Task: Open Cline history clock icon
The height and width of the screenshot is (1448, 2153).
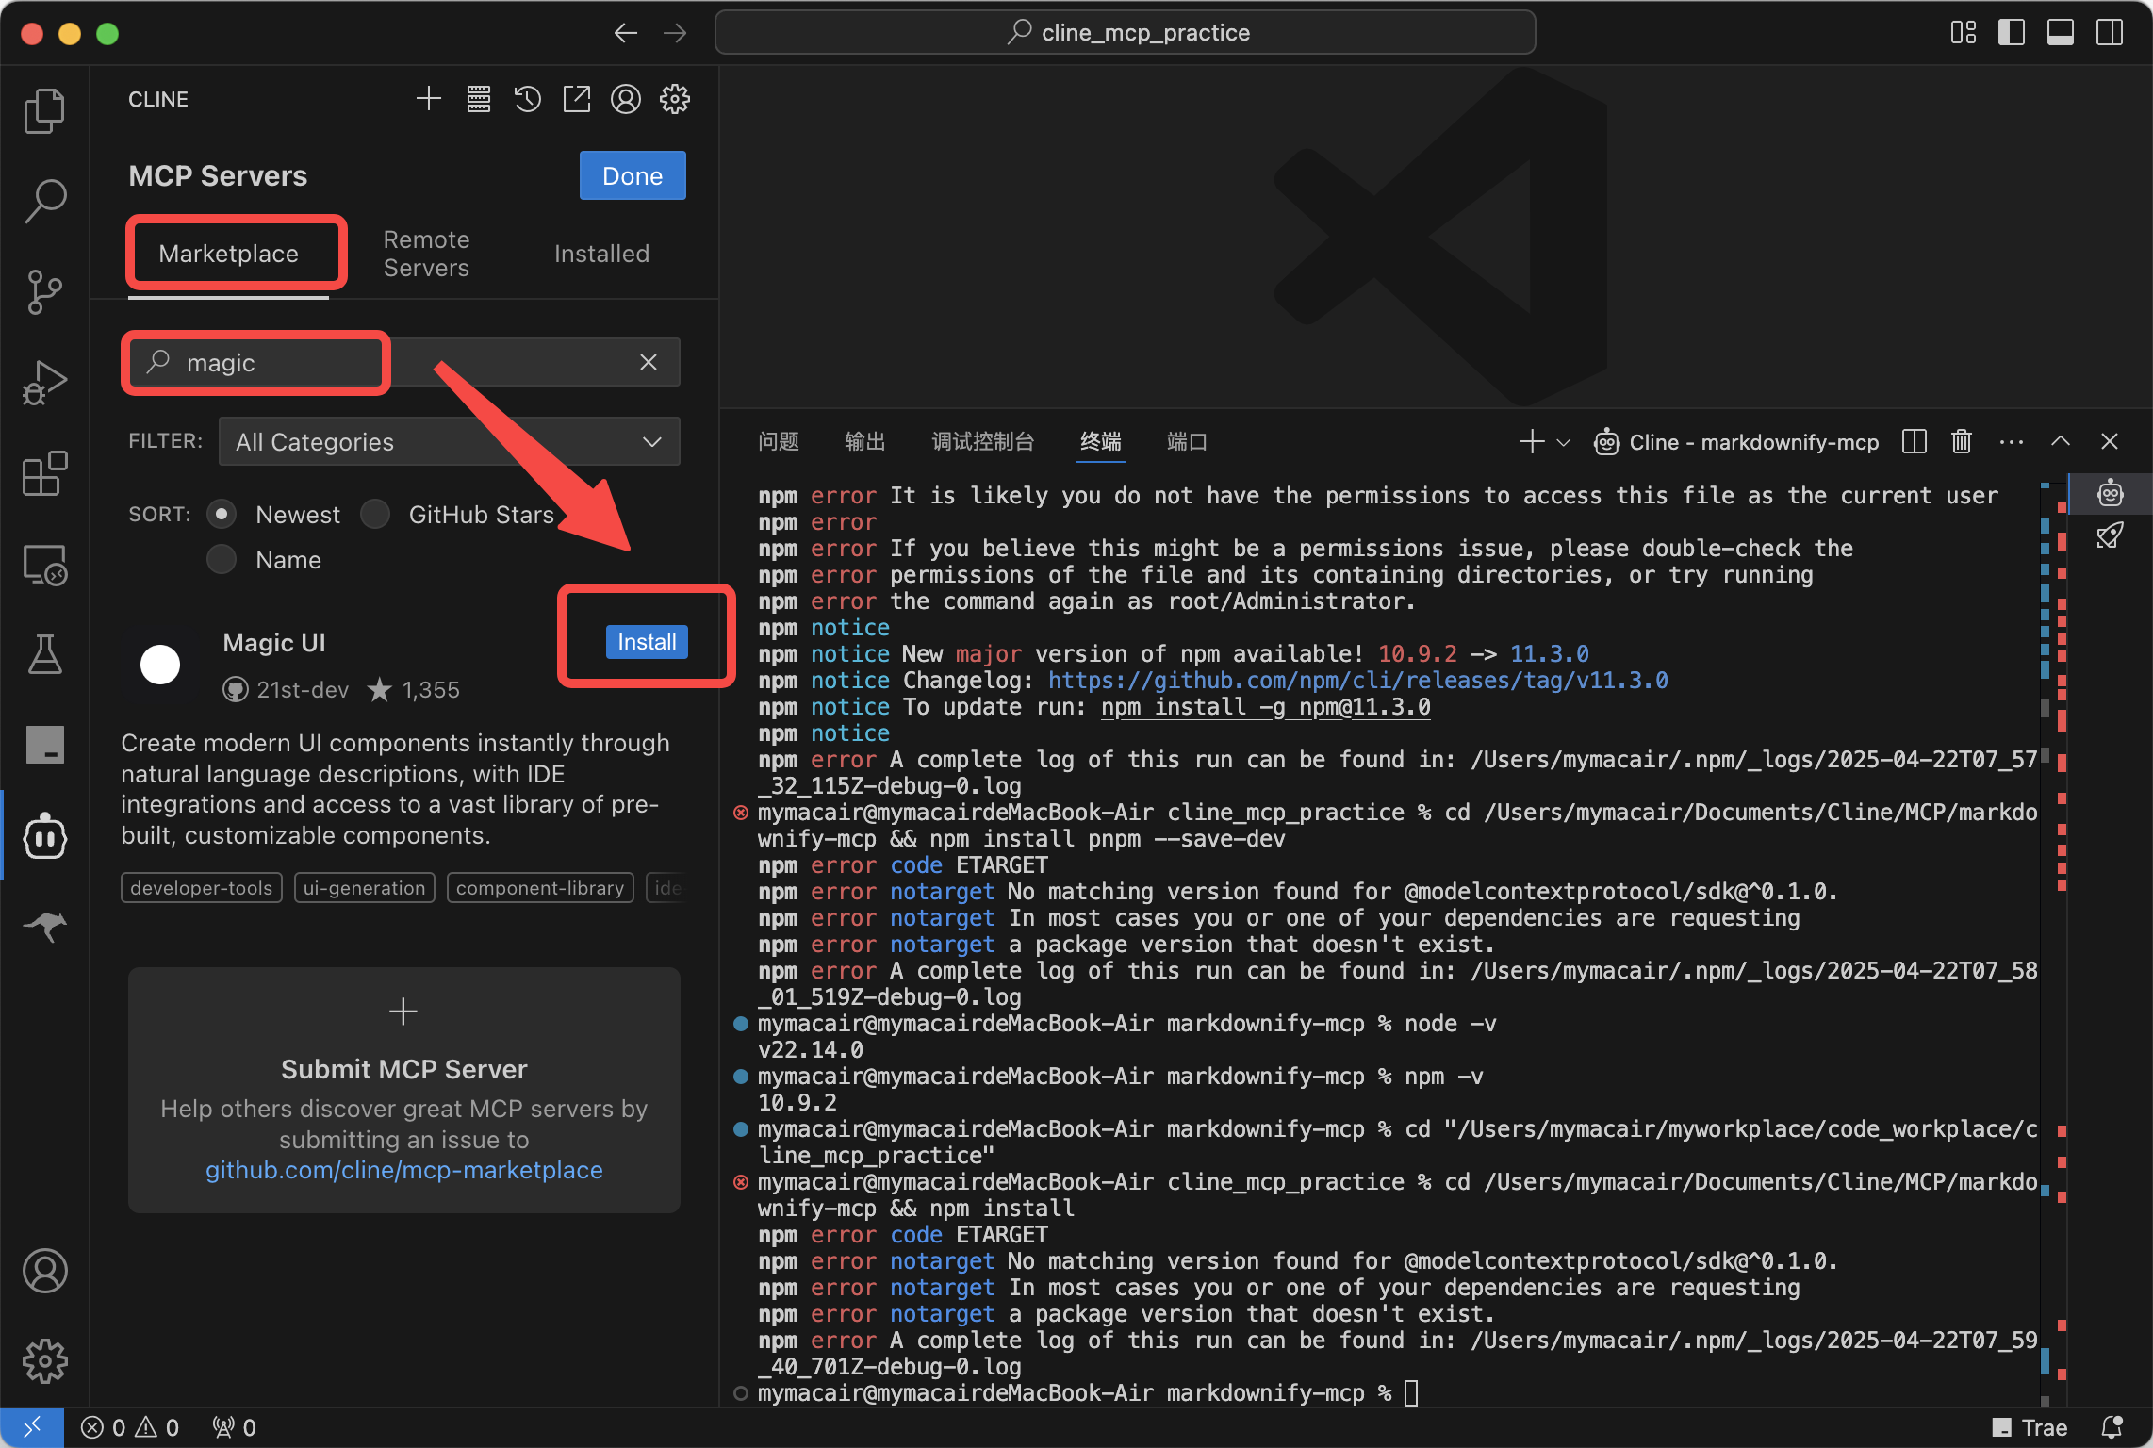Action: [x=527, y=99]
